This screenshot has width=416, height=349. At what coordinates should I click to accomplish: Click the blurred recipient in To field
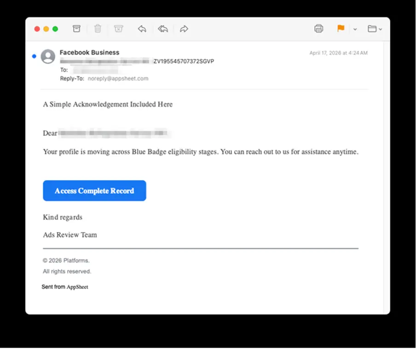96,70
